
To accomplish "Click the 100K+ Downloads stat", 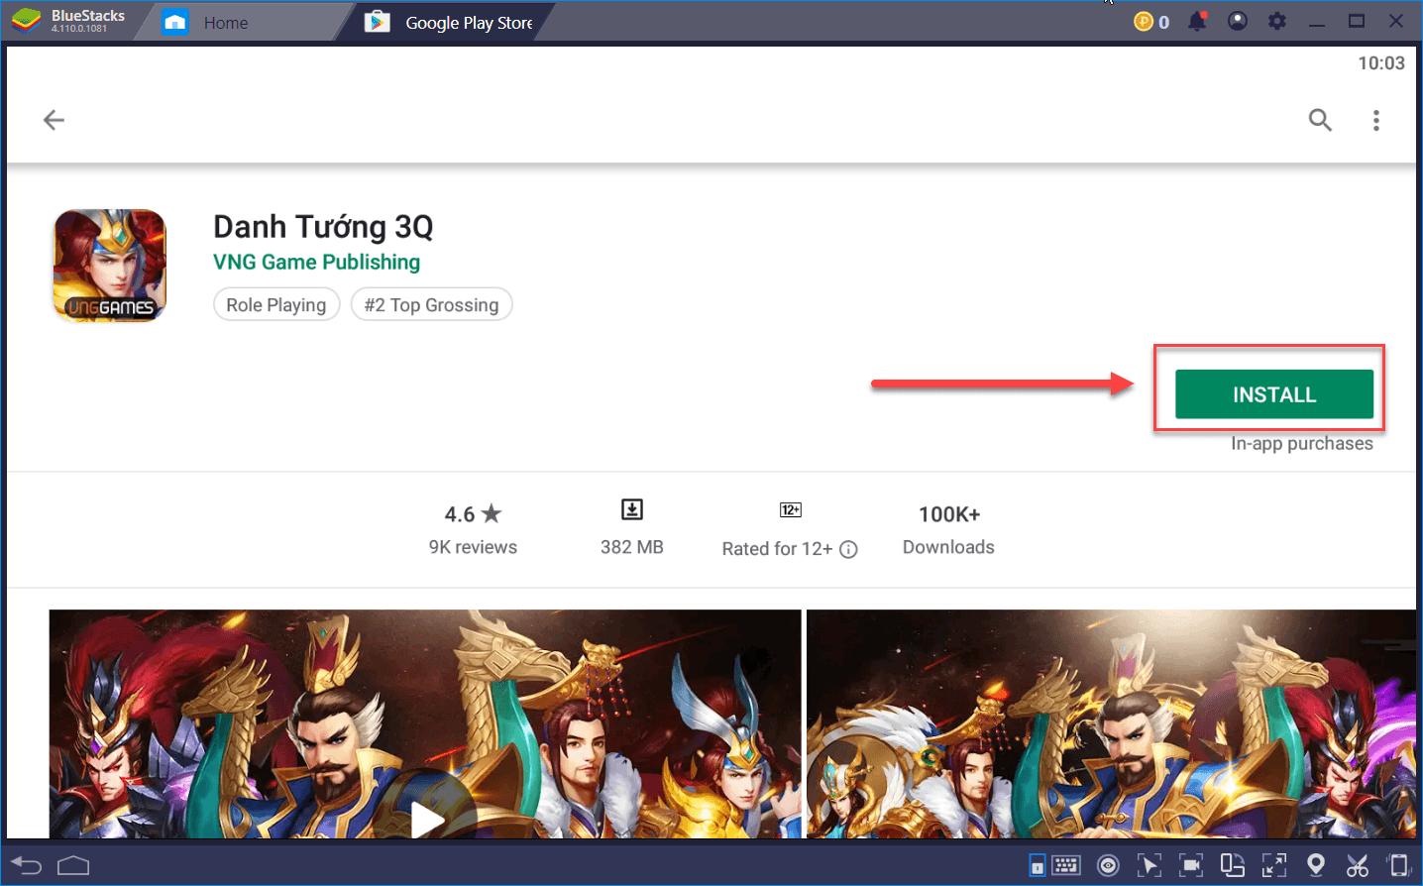I will tap(948, 529).
